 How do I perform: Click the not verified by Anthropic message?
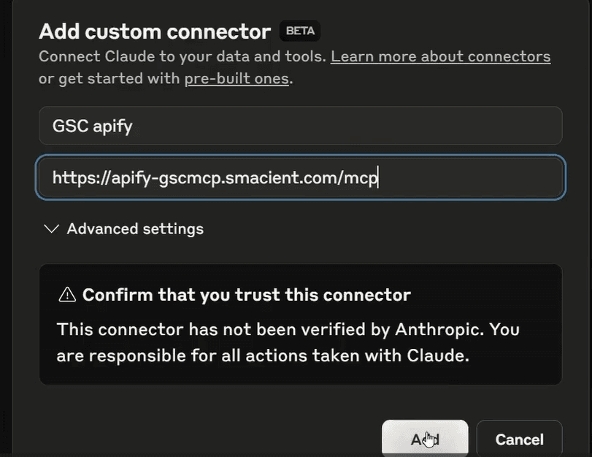(288, 329)
